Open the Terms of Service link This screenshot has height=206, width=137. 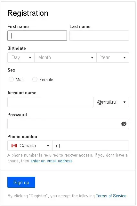point(111,196)
